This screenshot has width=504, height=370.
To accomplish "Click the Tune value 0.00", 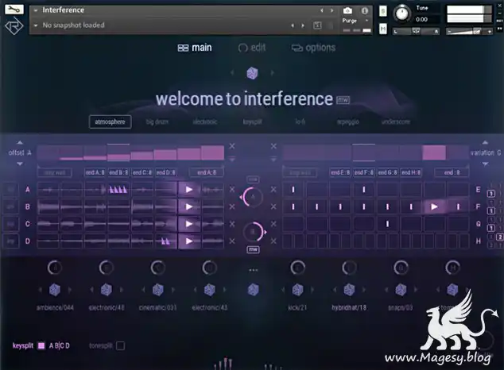I will click(x=421, y=19).
